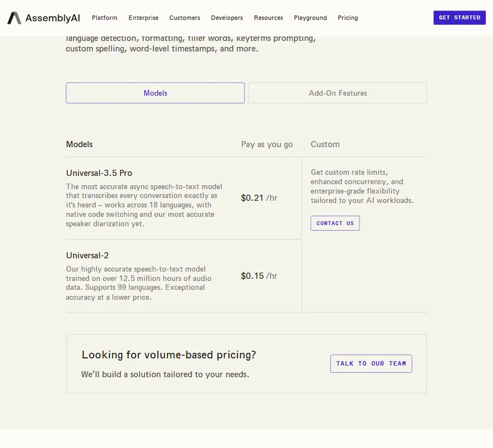Click the Universal-3.5 Pro description paragraph
The height and width of the screenshot is (448, 493).
(144, 205)
